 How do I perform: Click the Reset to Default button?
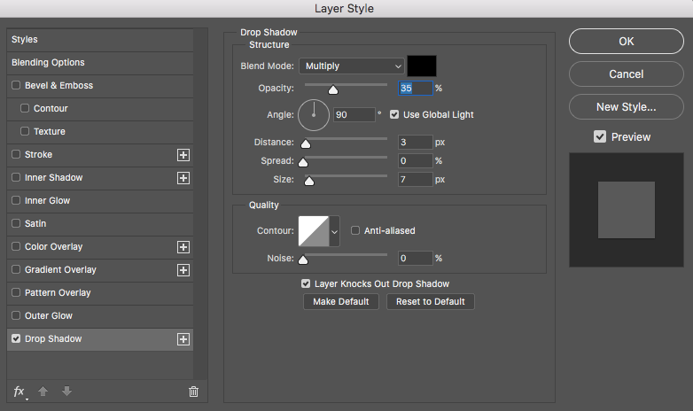(431, 301)
